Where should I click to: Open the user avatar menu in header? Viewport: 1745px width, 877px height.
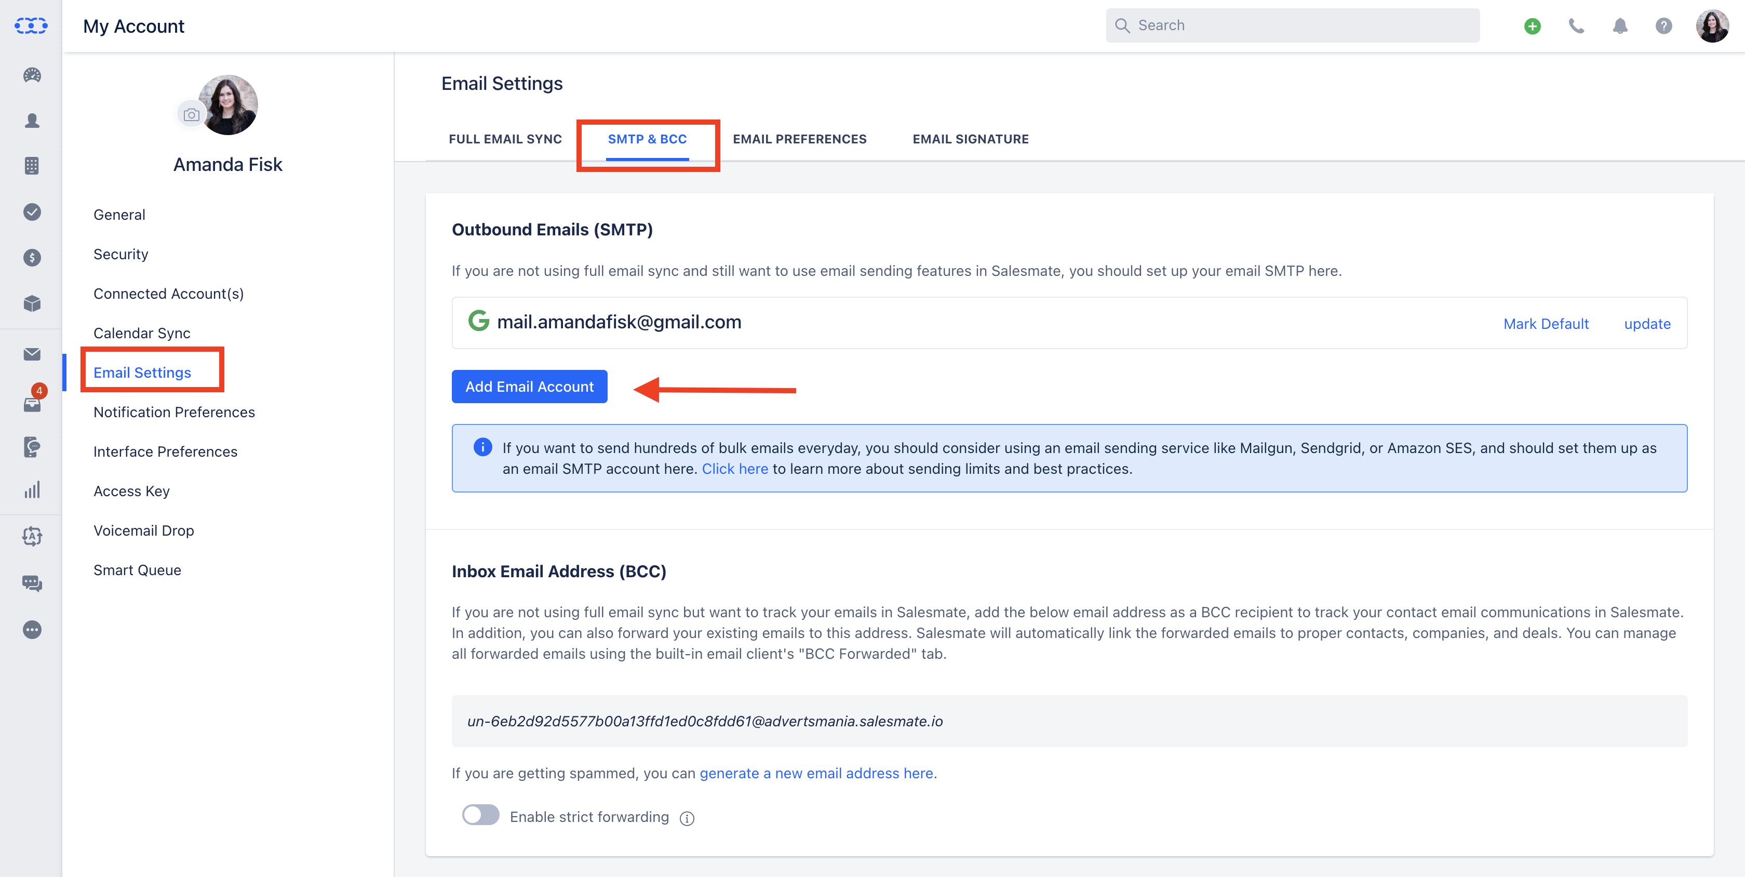[1712, 26]
